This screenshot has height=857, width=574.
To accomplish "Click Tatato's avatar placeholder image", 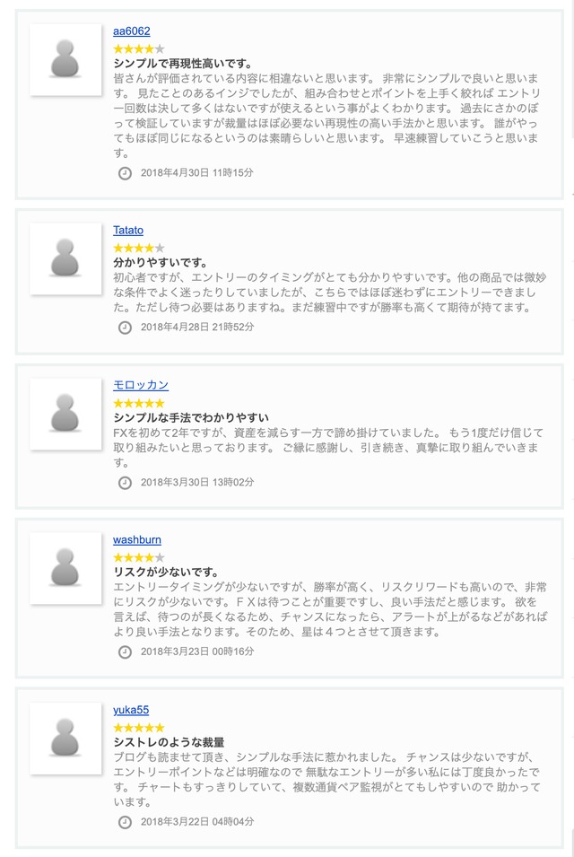I will (x=65, y=258).
